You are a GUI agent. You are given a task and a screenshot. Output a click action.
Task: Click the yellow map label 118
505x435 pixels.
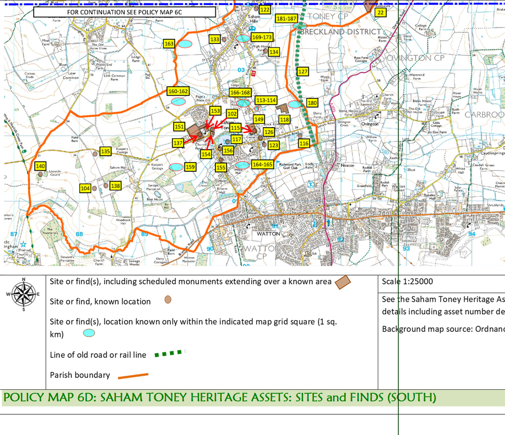pyautogui.click(x=284, y=120)
